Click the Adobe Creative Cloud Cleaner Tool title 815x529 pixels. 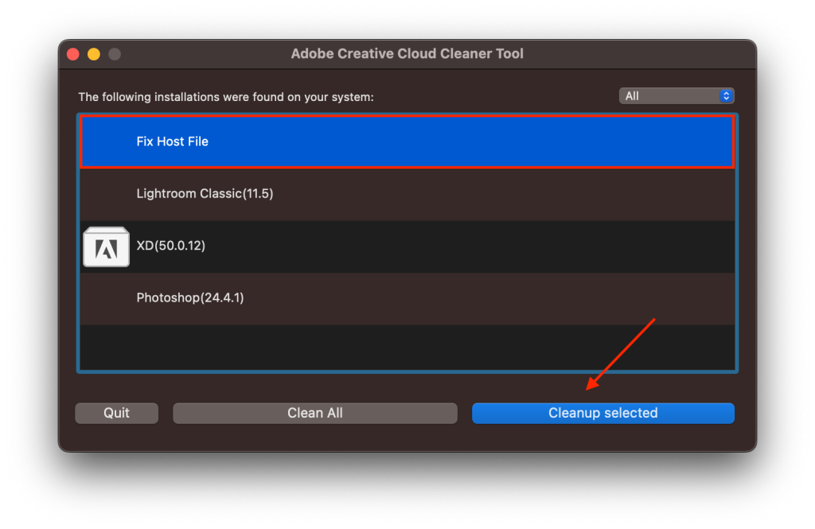[407, 53]
